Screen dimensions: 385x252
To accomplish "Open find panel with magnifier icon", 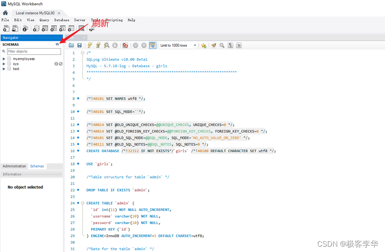I will [x=222, y=45].
